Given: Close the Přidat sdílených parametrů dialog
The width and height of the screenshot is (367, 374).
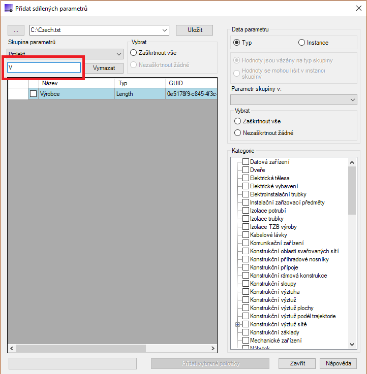Looking at the screenshot, I should [x=358, y=8].
